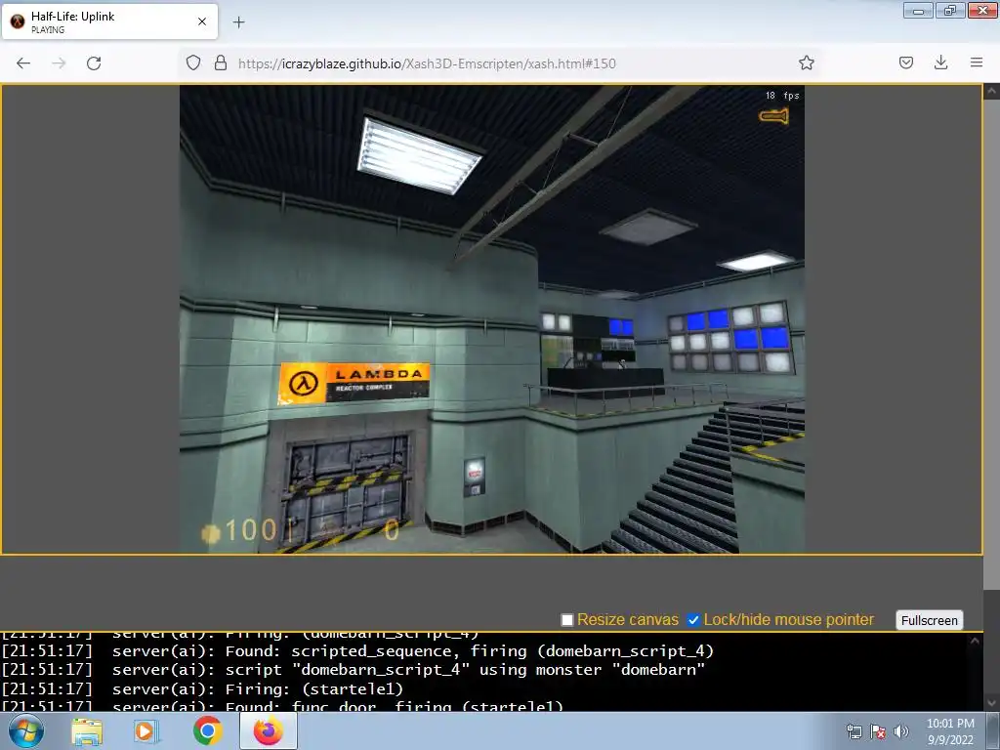The width and height of the screenshot is (1000, 750).
Task: Click the network tray icon
Action: [x=854, y=731]
